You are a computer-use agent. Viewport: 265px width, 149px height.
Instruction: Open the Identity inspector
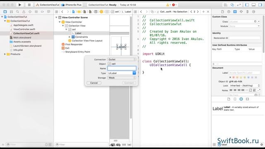tap(235, 12)
